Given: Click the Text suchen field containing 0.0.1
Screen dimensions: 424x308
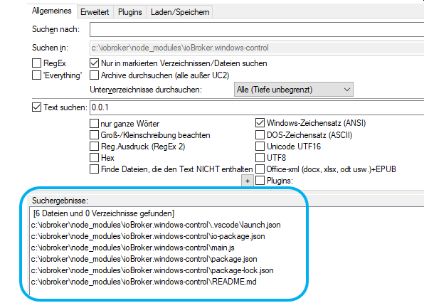Looking at the screenshot, I should coord(257,107).
